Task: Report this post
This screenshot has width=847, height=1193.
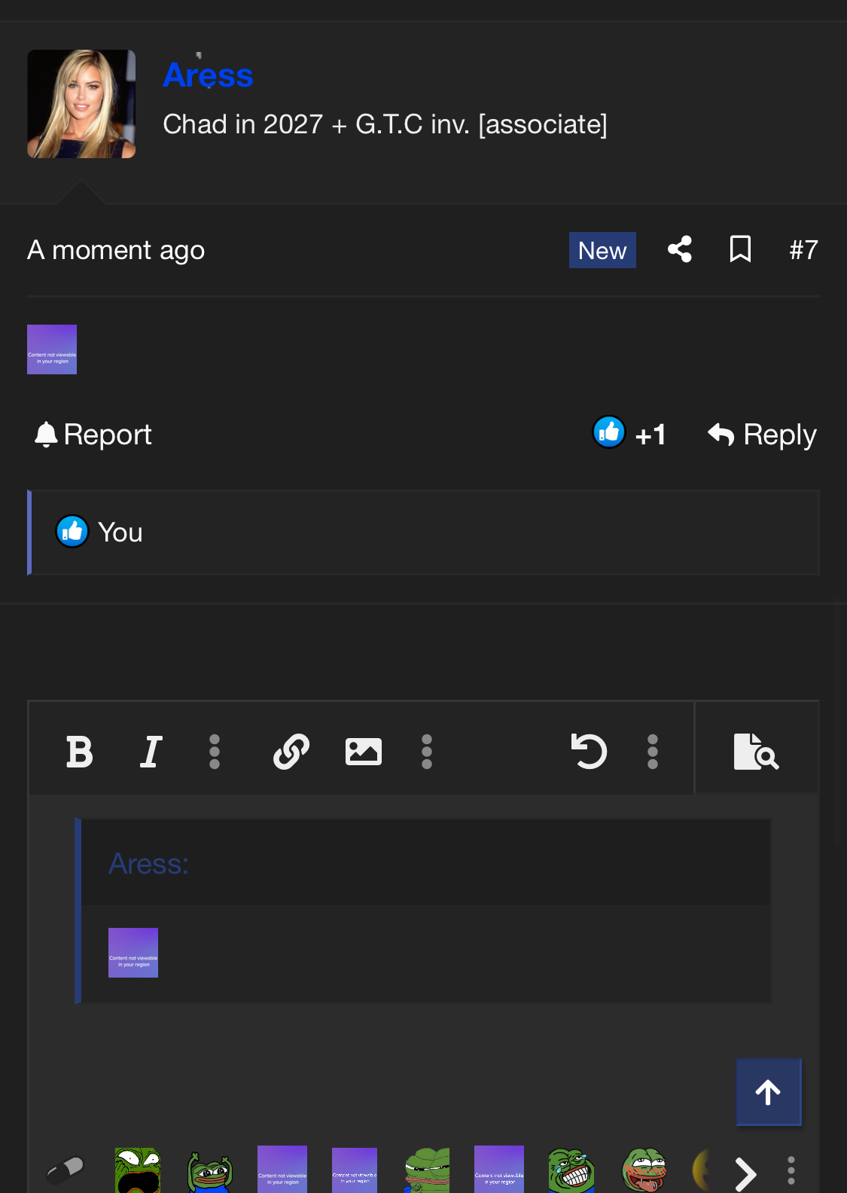Action: click(x=93, y=435)
